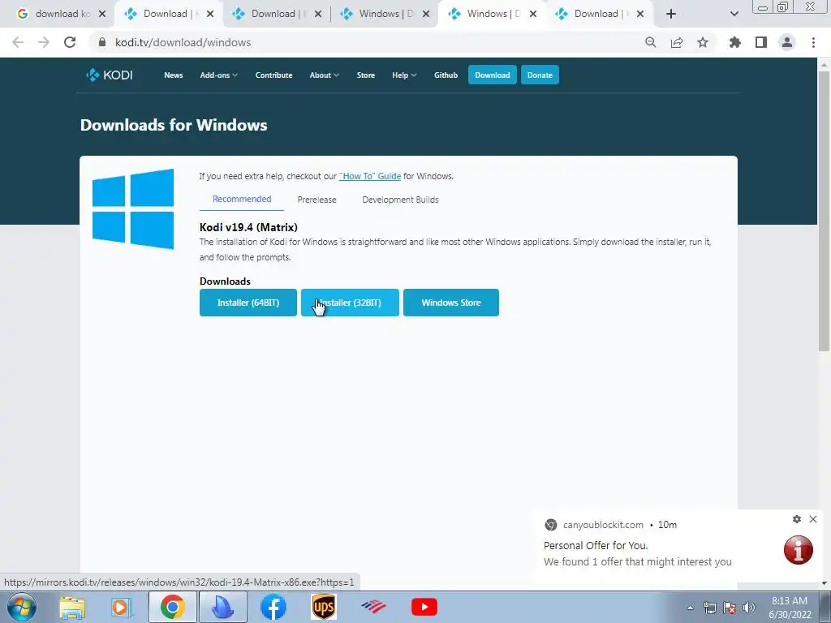
Task: Open the Store link in navigation
Action: 366,75
